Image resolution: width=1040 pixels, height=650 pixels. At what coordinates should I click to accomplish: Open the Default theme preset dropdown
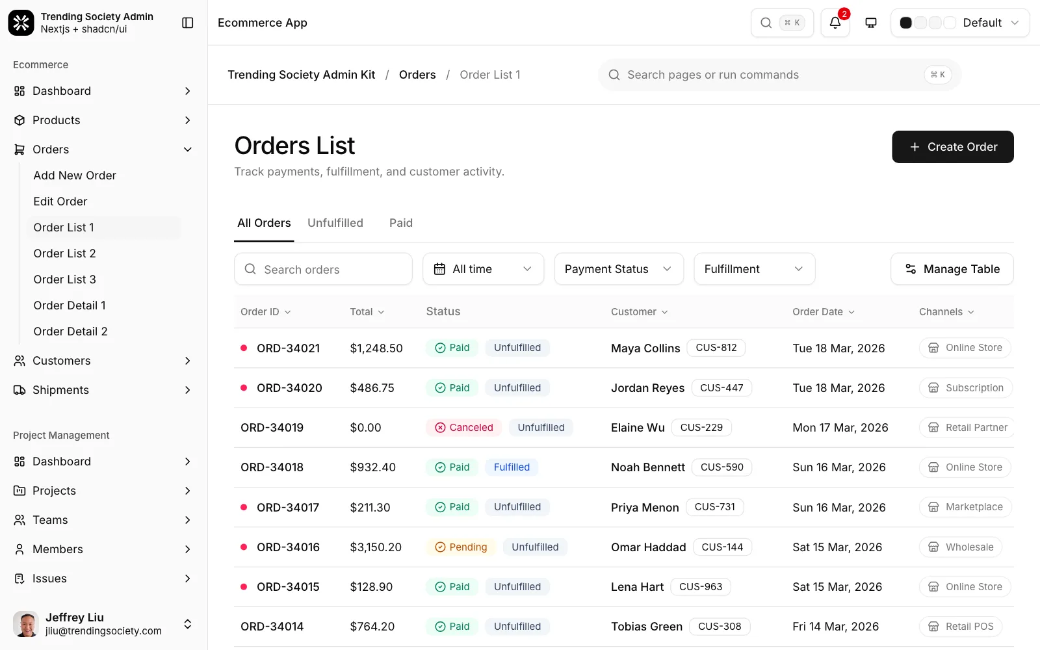(960, 23)
